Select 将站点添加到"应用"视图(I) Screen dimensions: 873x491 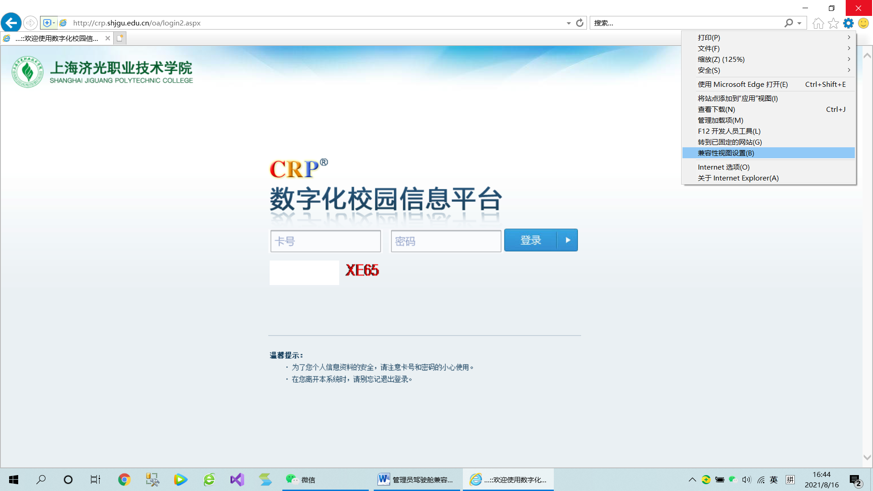coord(768,99)
